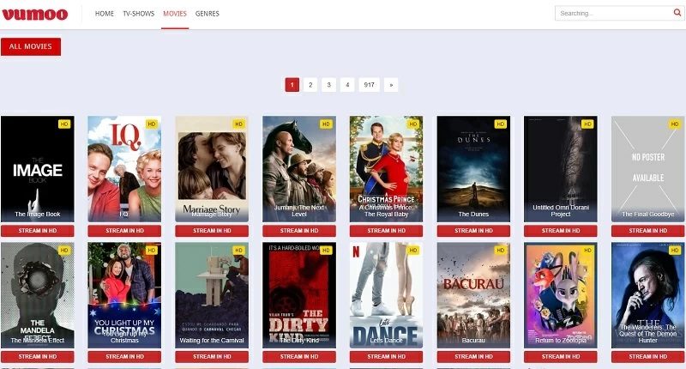The height and width of the screenshot is (369, 686).
Task: Click the All Movies button
Action: tap(31, 46)
